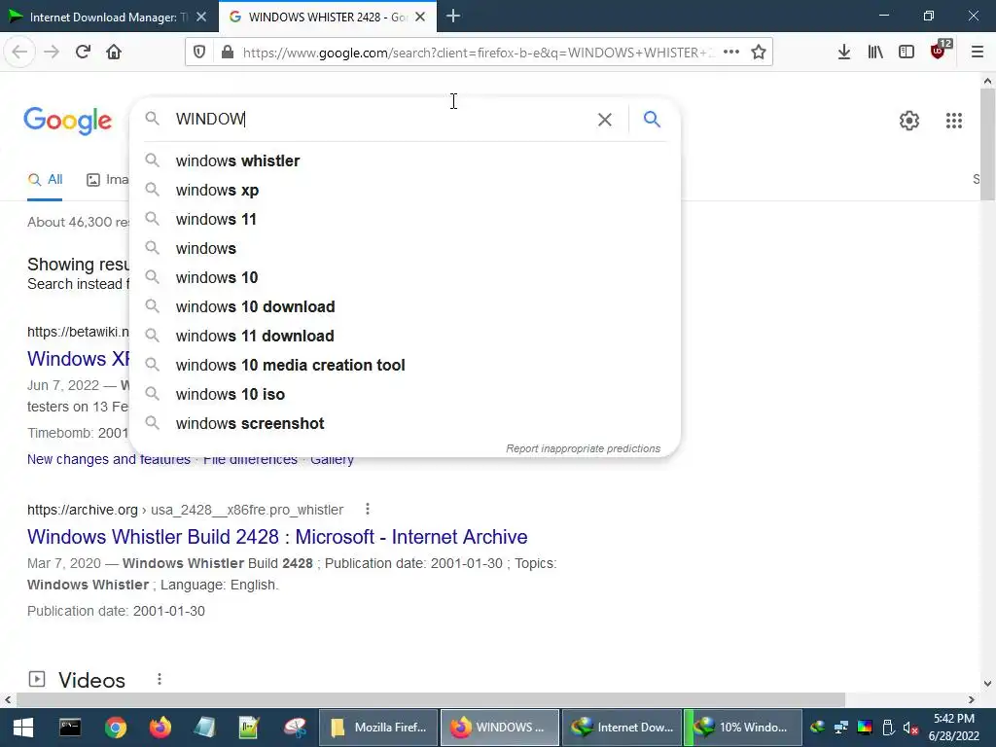Show tracking protection shield info
Viewport: 996px width, 747px height.
(x=199, y=53)
